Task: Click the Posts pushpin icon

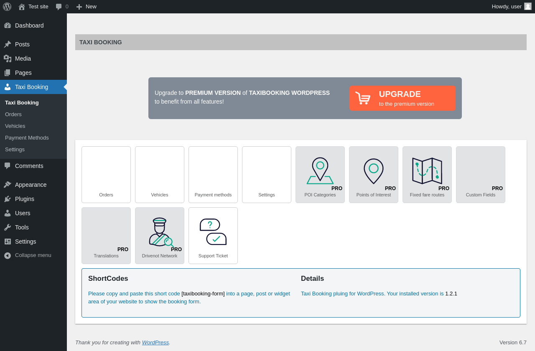Action: click(8, 44)
